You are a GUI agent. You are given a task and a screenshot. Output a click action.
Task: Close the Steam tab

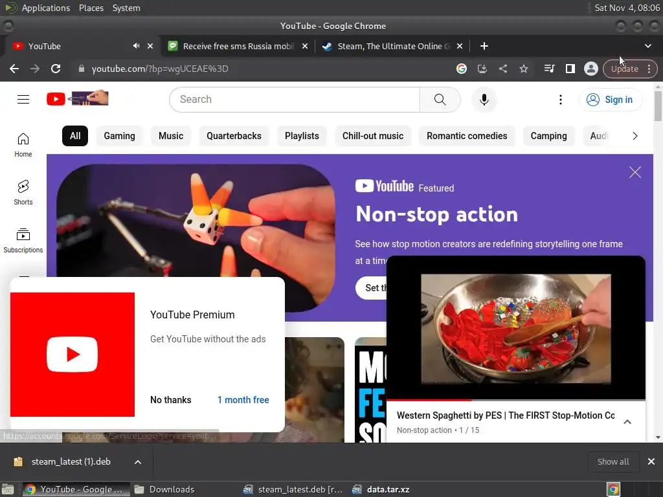pos(460,46)
